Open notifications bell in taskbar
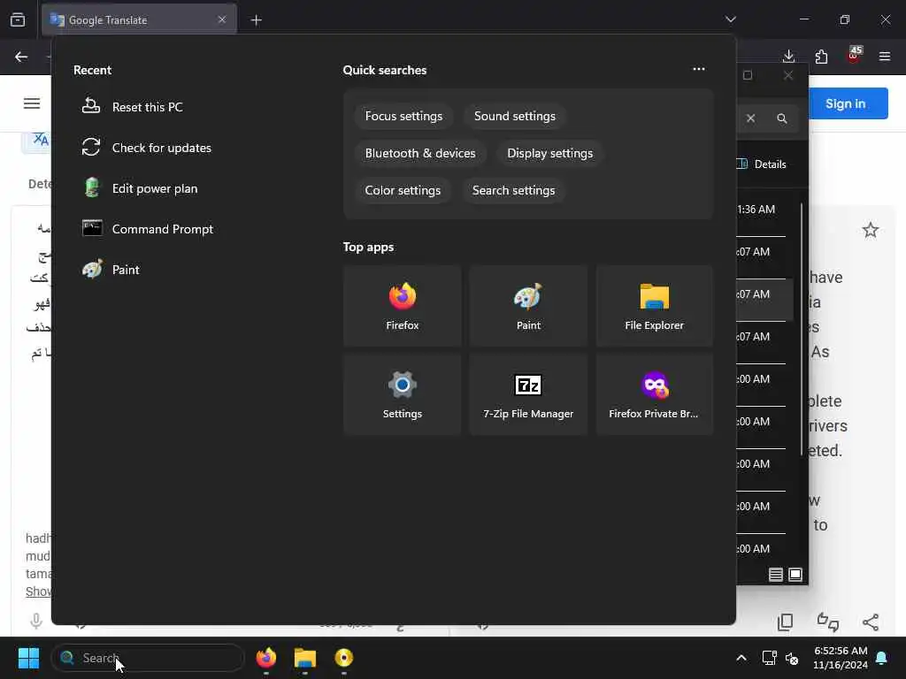Image resolution: width=906 pixels, height=679 pixels. 882,658
